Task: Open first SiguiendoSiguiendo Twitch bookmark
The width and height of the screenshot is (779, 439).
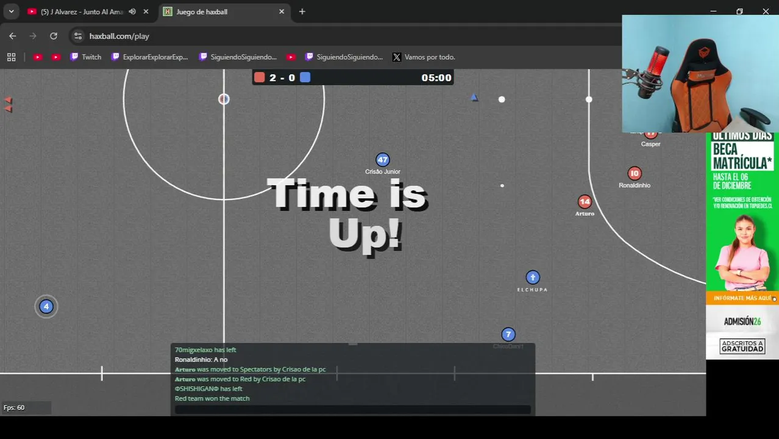Action: (x=238, y=57)
